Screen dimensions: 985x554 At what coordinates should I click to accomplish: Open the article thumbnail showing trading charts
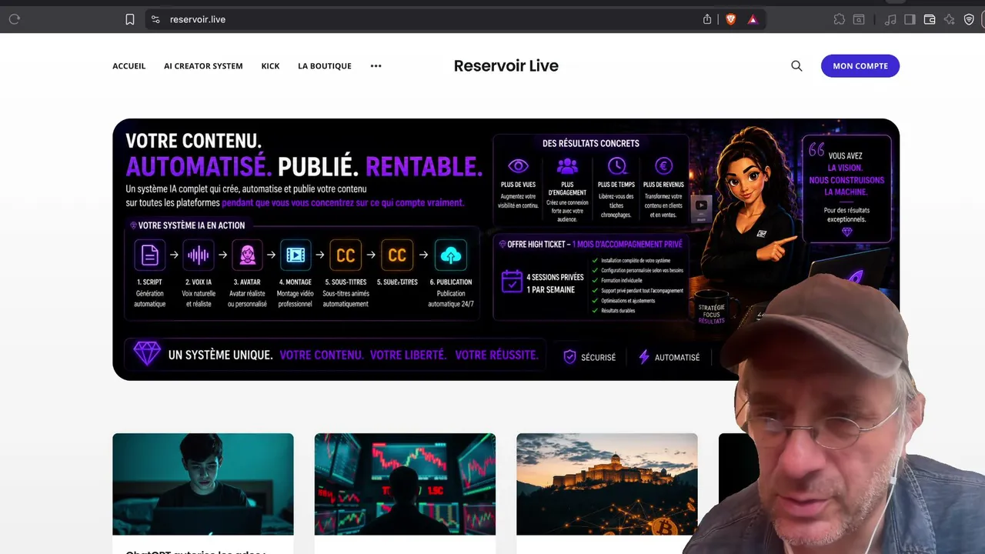click(405, 484)
